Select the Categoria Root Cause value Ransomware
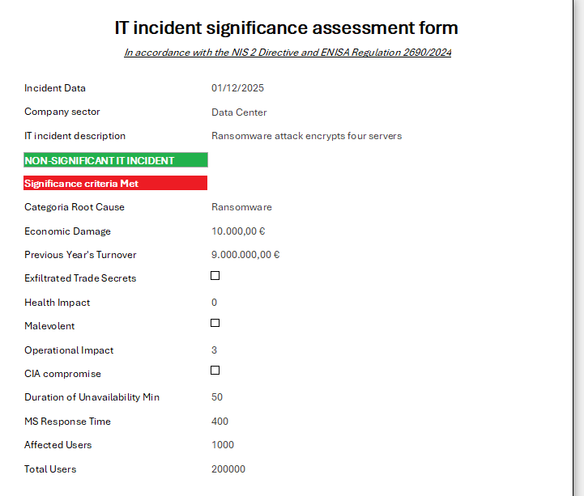Screen dimensions: 584x496 click(x=241, y=207)
